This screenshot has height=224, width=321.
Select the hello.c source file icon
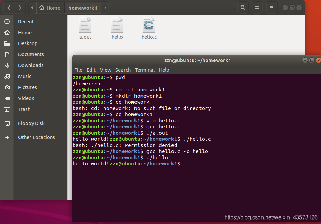[149, 25]
